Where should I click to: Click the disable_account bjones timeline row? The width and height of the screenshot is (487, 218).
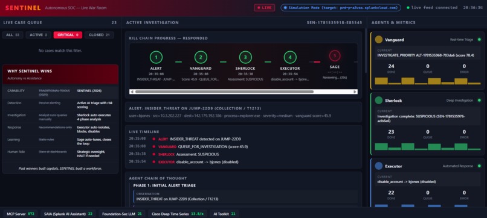(x=243, y=162)
